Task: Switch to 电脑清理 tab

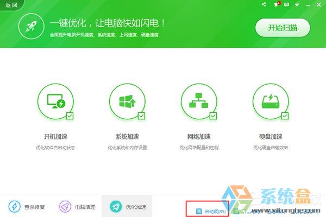Action: (x=77, y=207)
